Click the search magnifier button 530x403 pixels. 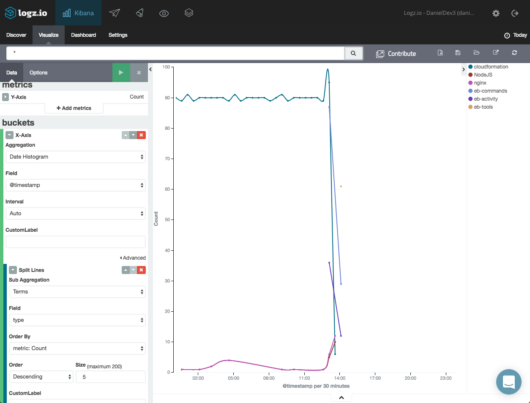coord(353,53)
